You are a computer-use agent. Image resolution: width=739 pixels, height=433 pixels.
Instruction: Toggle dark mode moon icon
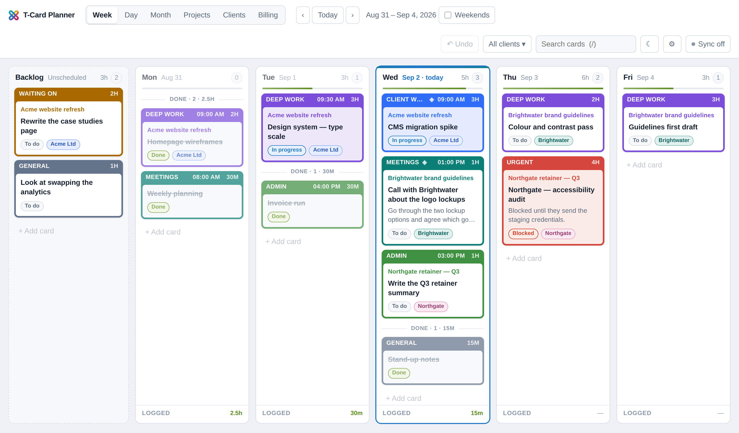(x=649, y=44)
